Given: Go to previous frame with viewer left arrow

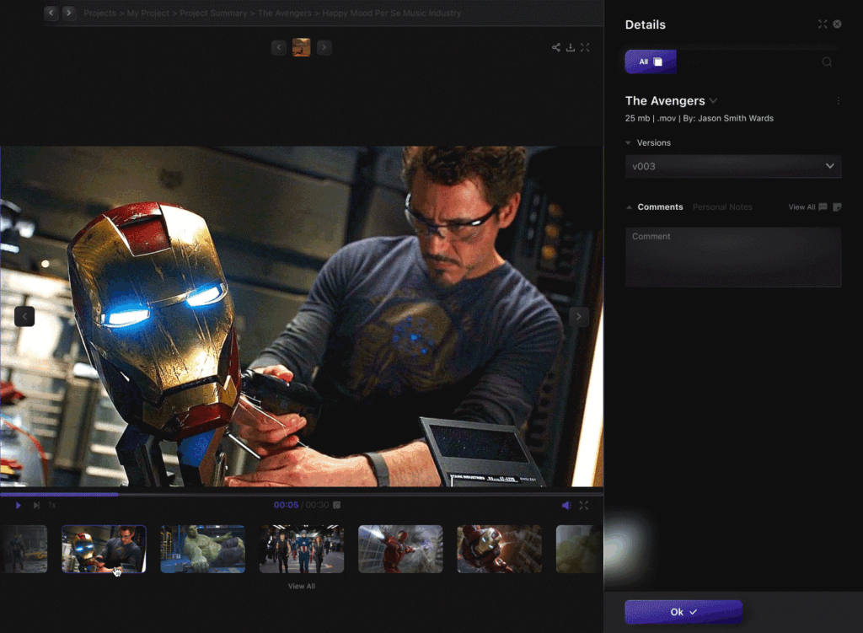Looking at the screenshot, I should pos(24,317).
